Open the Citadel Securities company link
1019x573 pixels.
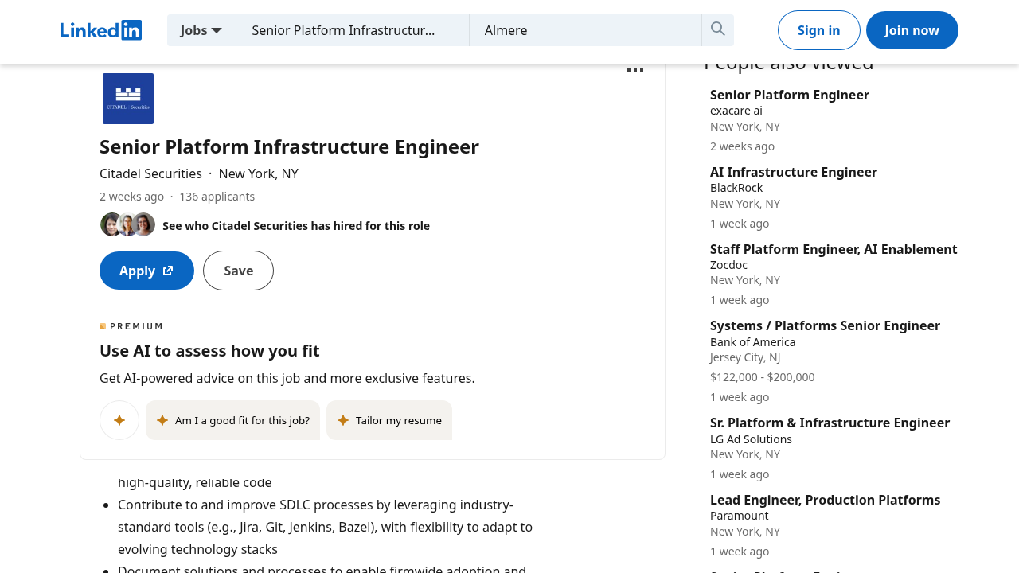tap(150, 173)
